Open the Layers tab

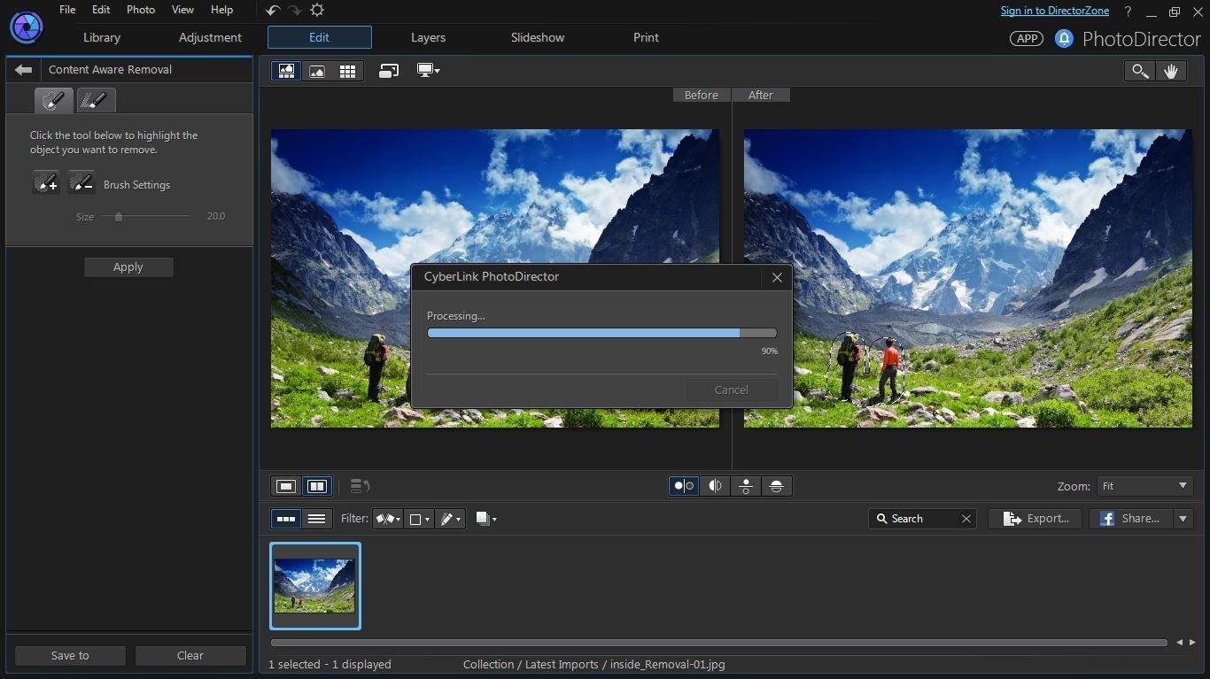pyautogui.click(x=428, y=37)
